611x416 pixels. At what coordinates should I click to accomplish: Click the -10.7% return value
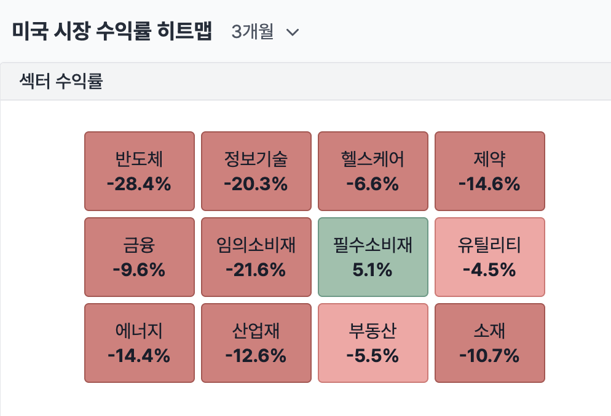click(489, 355)
